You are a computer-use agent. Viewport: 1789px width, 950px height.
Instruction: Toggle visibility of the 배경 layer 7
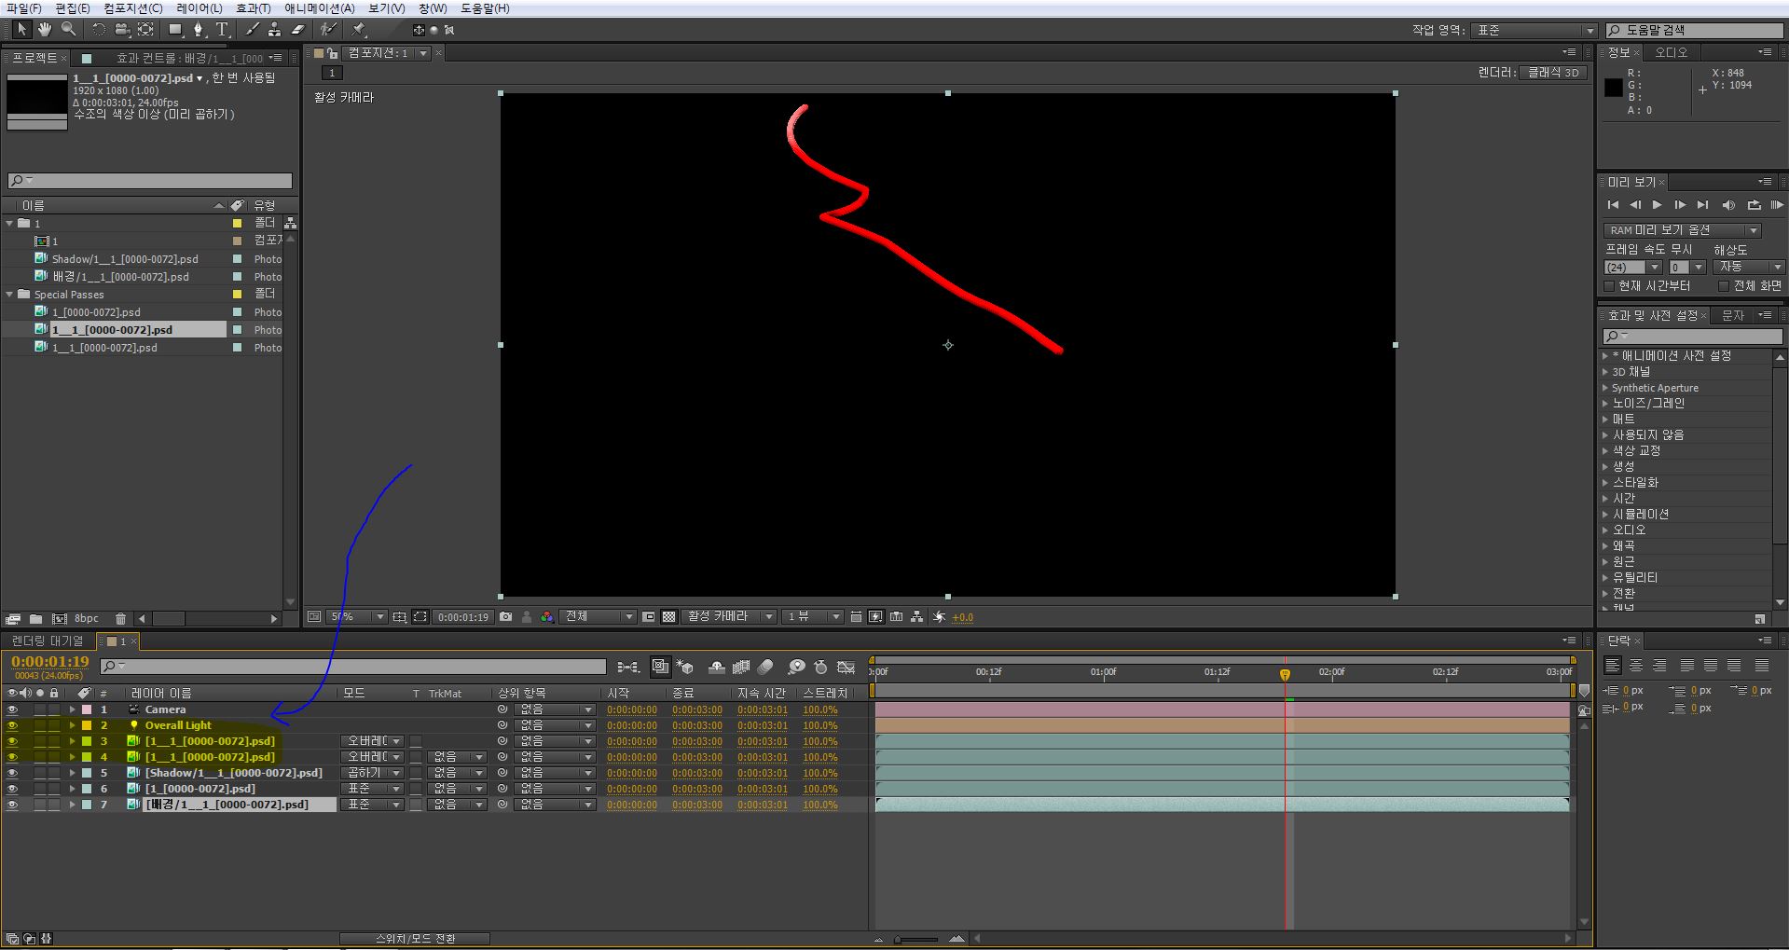click(12, 805)
